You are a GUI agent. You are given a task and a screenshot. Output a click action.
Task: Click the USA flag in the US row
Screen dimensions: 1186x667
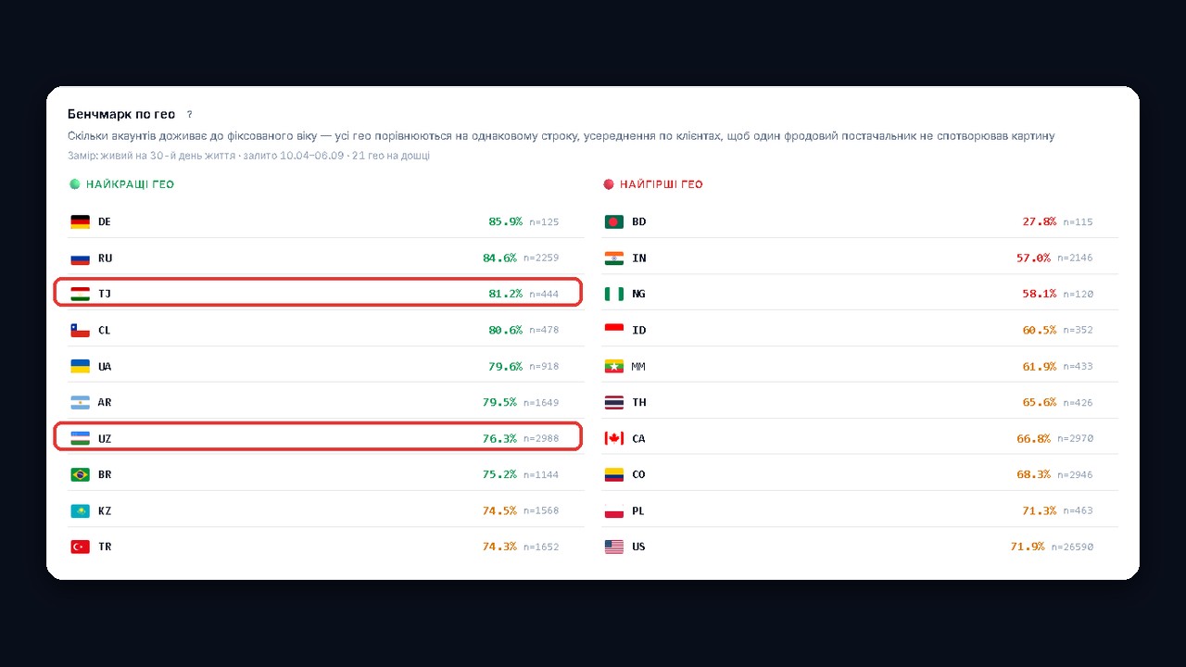click(613, 547)
